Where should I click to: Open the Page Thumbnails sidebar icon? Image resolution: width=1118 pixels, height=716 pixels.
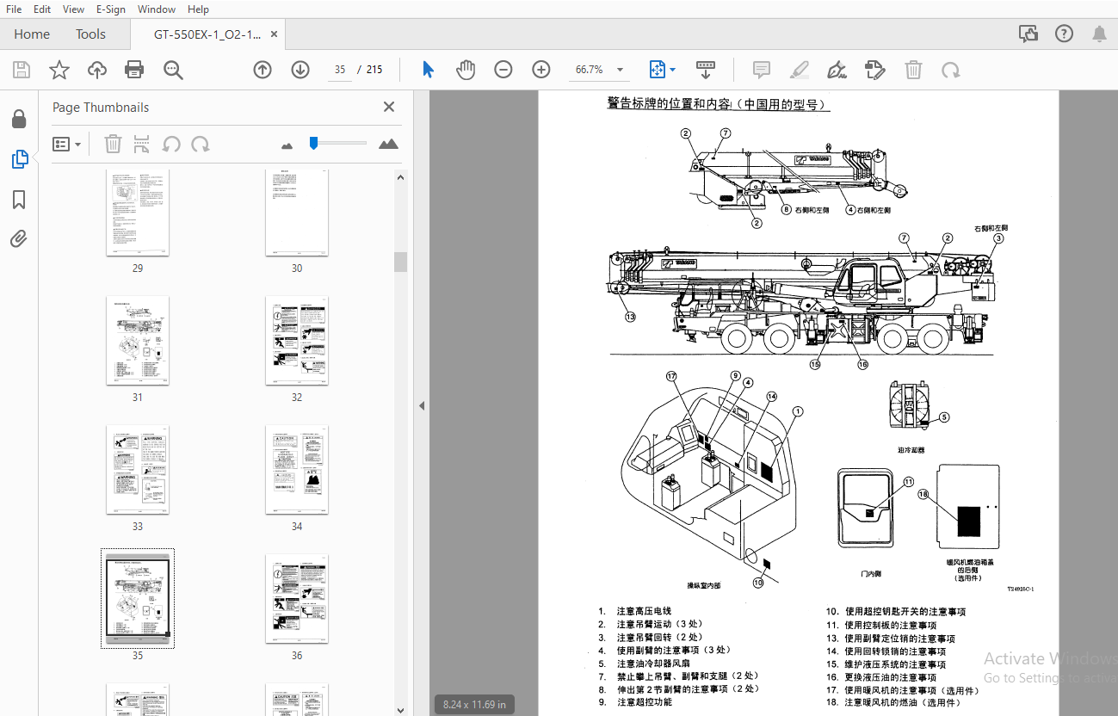[x=19, y=159]
